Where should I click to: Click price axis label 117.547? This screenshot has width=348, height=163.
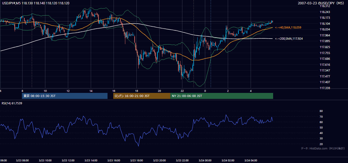tap(325, 71)
